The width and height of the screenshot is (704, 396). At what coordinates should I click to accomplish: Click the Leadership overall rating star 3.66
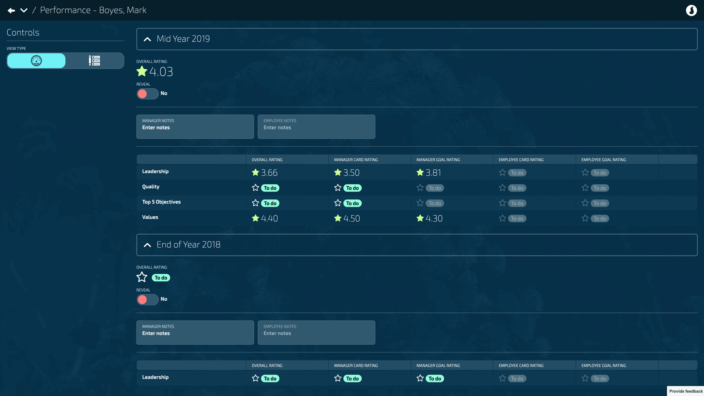click(256, 172)
